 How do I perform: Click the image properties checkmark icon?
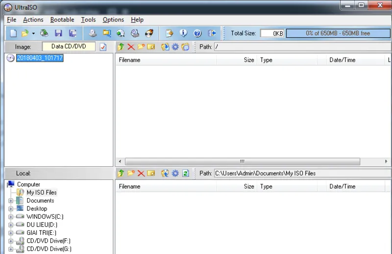[103, 47]
